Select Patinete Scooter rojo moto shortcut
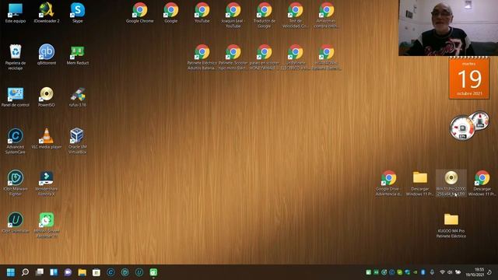This screenshot has width=498, height=280. (233, 58)
